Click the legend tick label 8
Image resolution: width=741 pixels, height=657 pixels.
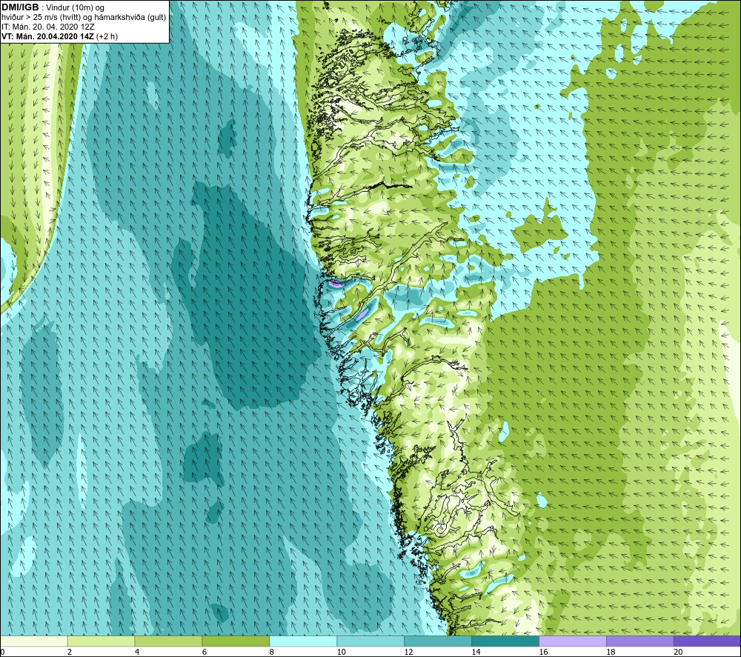pyautogui.click(x=272, y=652)
